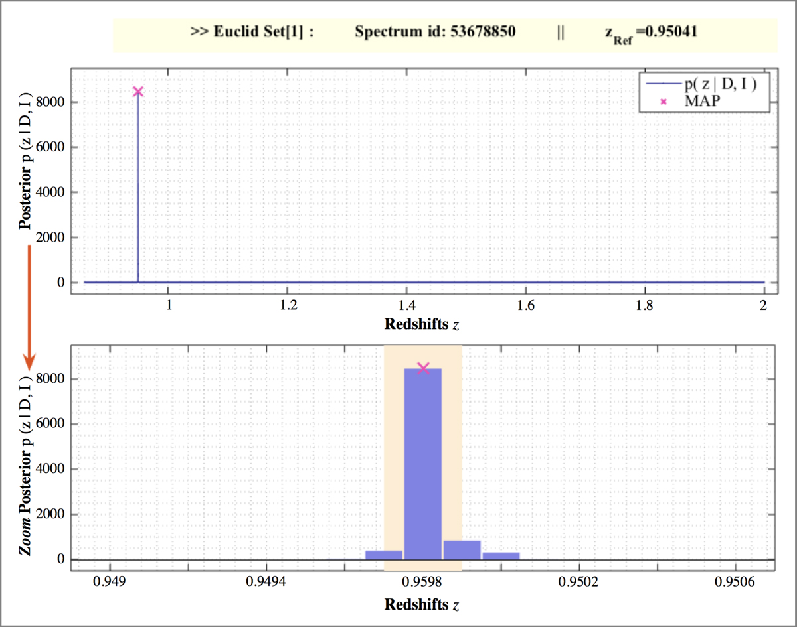Image resolution: width=797 pixels, height=627 pixels.
Task: Click the orange downward arrow between plots
Action: [29, 307]
